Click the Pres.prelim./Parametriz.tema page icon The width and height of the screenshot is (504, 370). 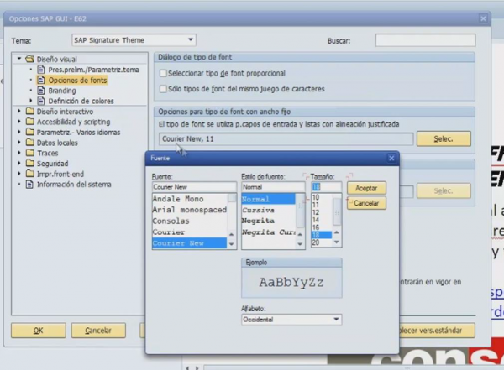point(41,70)
